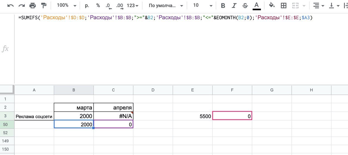
Task: Select the cell 'марта'
Action: [74, 107]
